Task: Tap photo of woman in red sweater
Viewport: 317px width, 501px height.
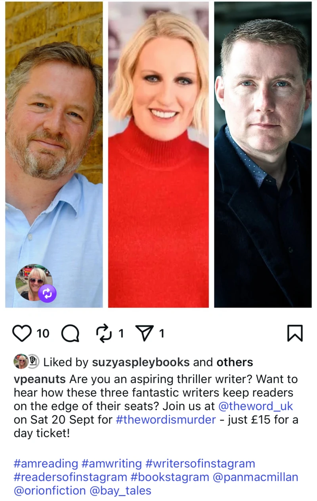Action: click(158, 154)
